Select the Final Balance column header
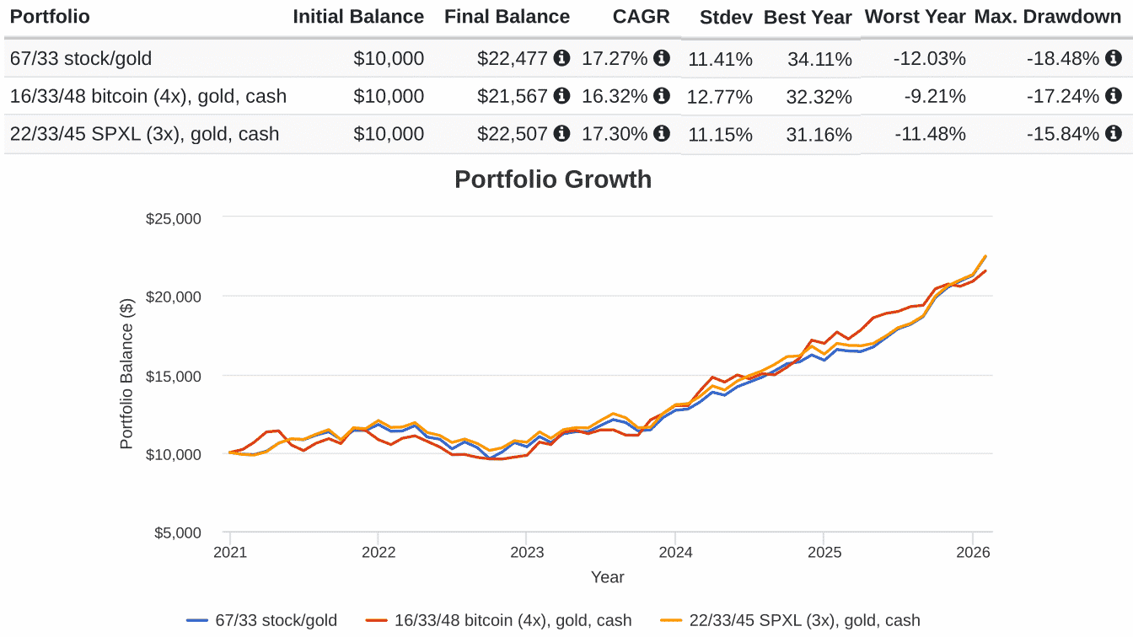This screenshot has height=637, width=1133. coord(507,17)
